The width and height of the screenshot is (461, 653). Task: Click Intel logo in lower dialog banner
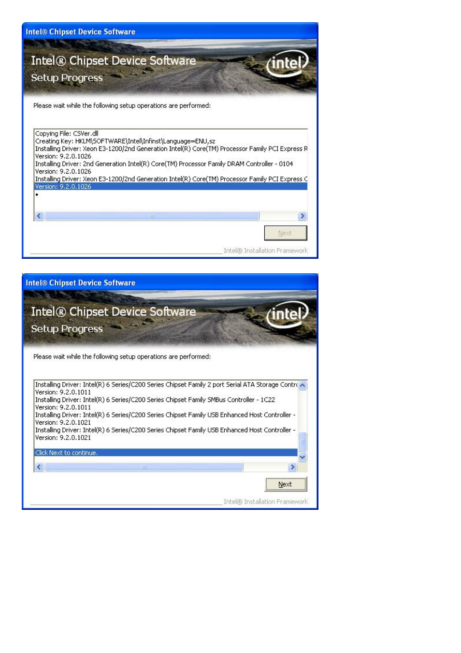(287, 315)
